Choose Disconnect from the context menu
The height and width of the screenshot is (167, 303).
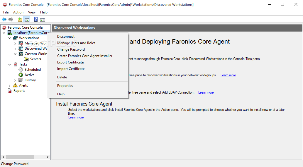(88, 36)
